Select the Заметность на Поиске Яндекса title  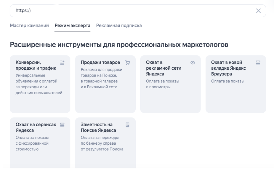click(98, 127)
